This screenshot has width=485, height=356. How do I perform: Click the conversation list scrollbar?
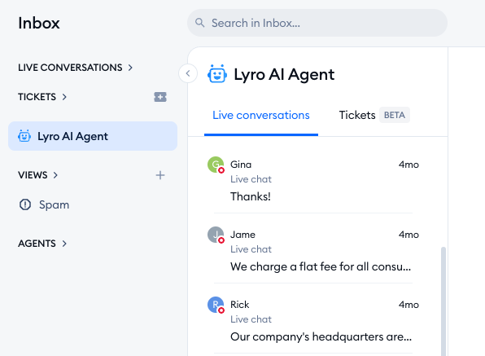coord(443,301)
